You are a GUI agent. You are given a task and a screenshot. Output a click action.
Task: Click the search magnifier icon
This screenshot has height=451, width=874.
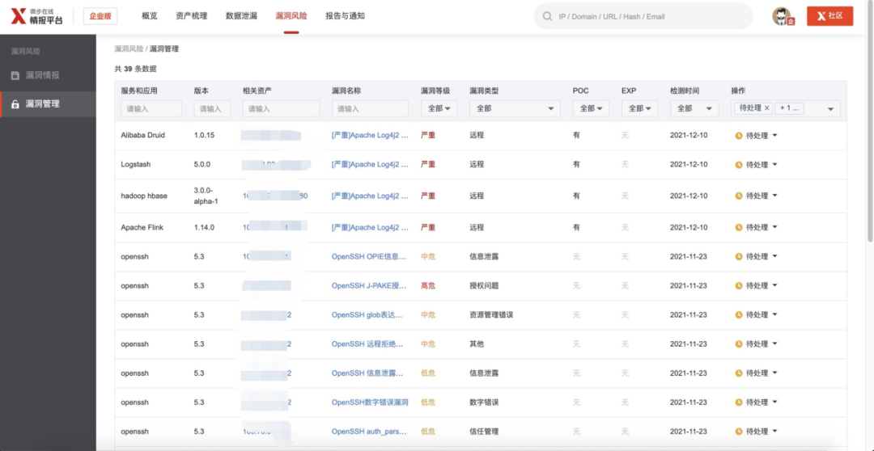coord(548,17)
